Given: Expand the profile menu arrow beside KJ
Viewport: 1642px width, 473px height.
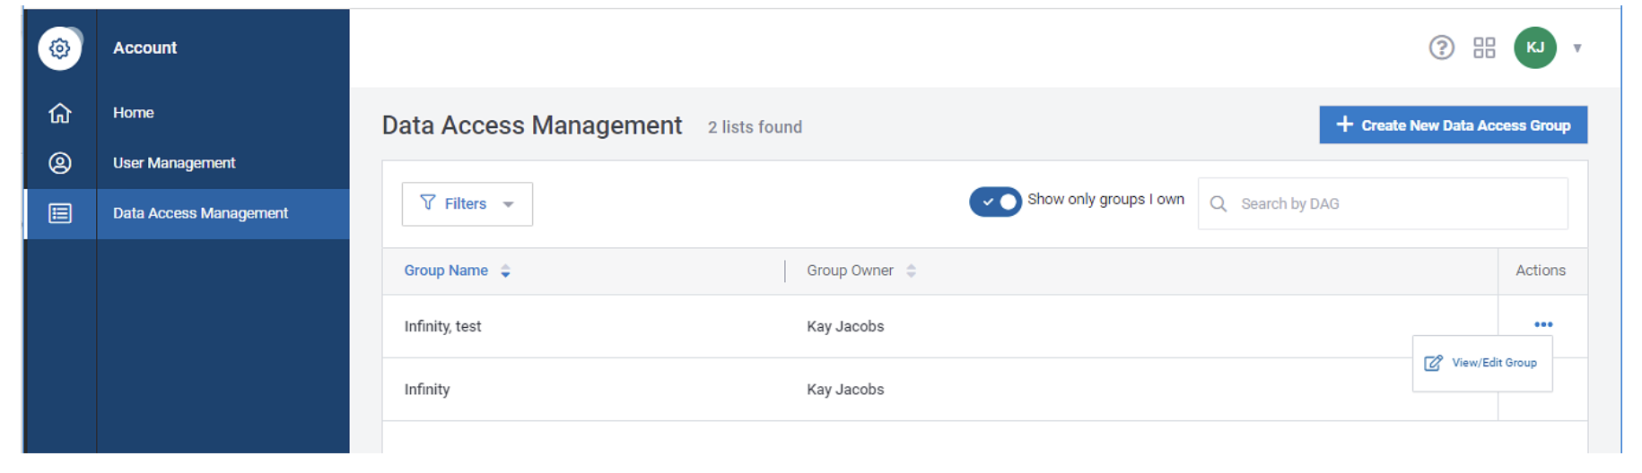Looking at the screenshot, I should pyautogui.click(x=1577, y=48).
